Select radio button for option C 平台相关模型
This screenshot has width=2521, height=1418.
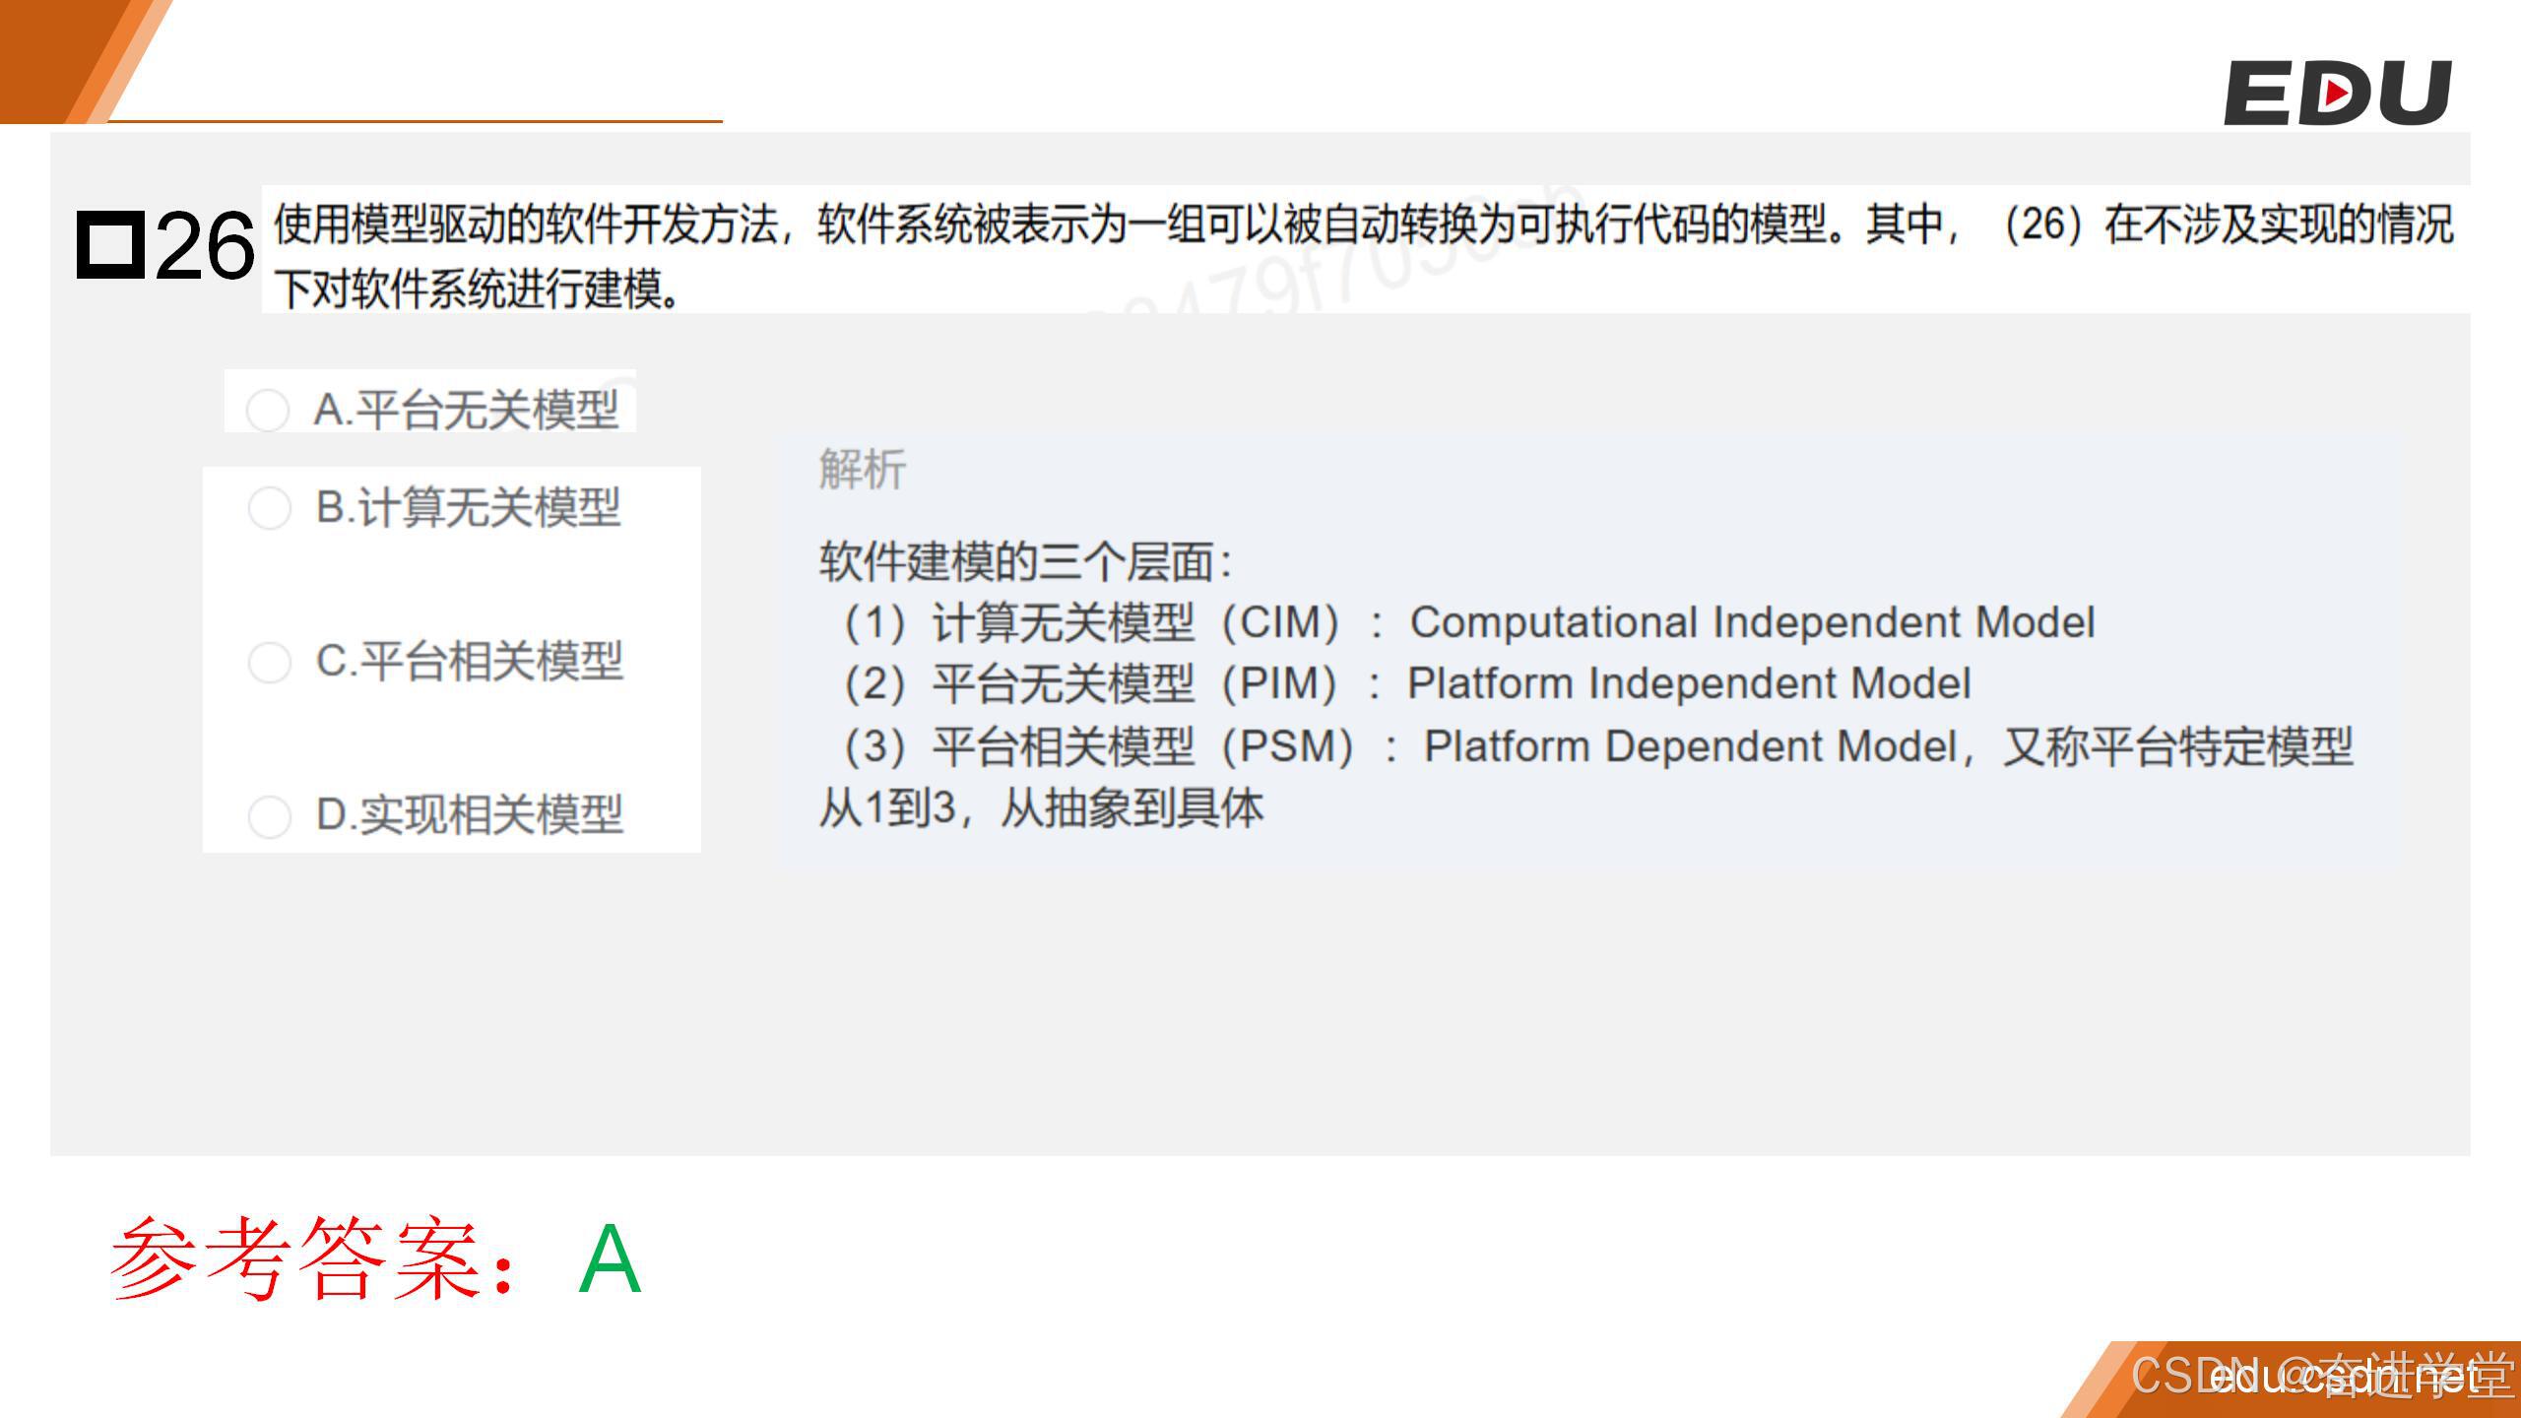[269, 662]
